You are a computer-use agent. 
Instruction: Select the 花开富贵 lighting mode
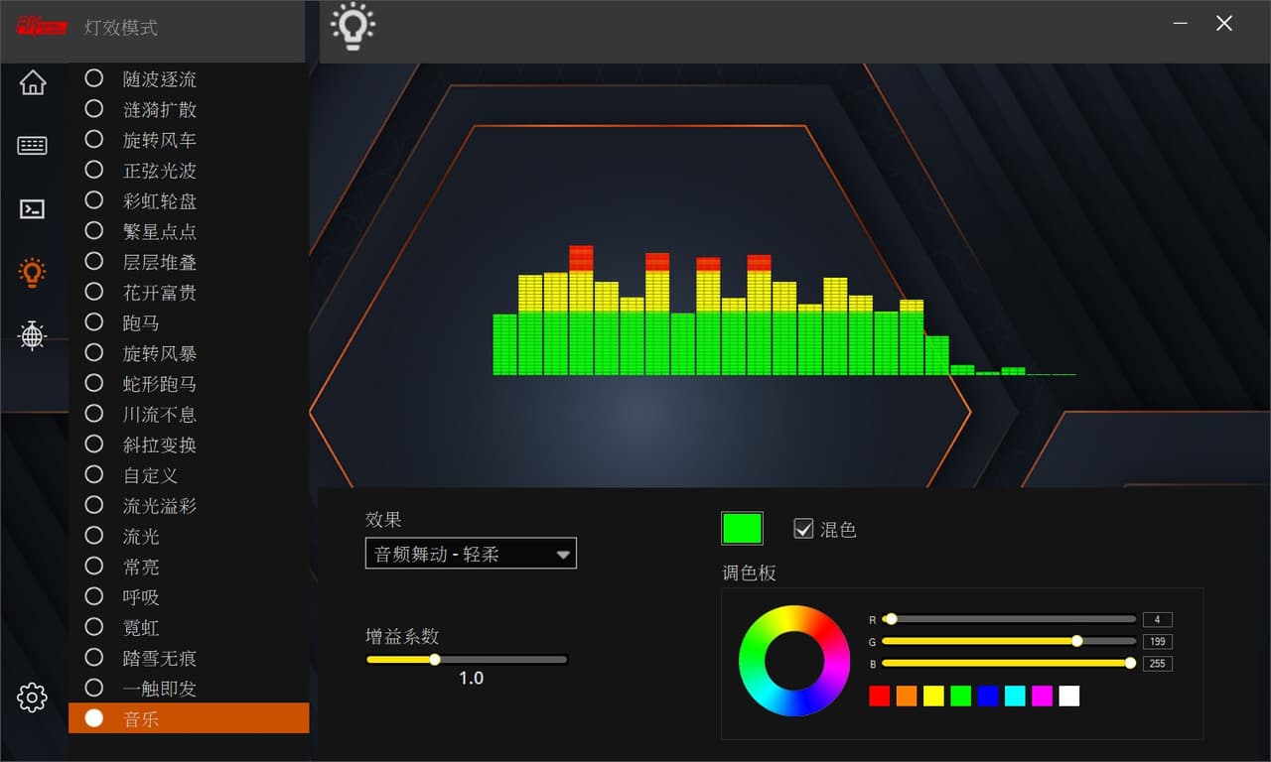click(x=189, y=293)
